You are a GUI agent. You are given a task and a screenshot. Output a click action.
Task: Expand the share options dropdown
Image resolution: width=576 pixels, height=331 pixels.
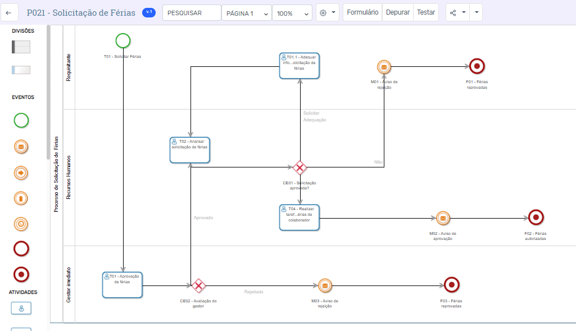pos(457,12)
